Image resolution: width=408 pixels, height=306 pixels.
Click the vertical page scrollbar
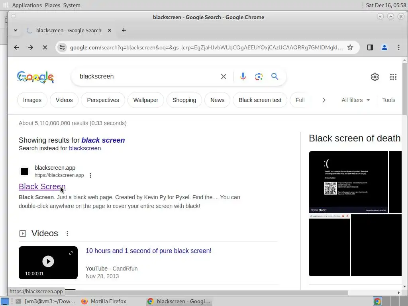(404, 88)
